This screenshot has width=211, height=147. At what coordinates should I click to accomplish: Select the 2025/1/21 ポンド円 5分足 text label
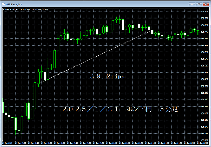120,109
